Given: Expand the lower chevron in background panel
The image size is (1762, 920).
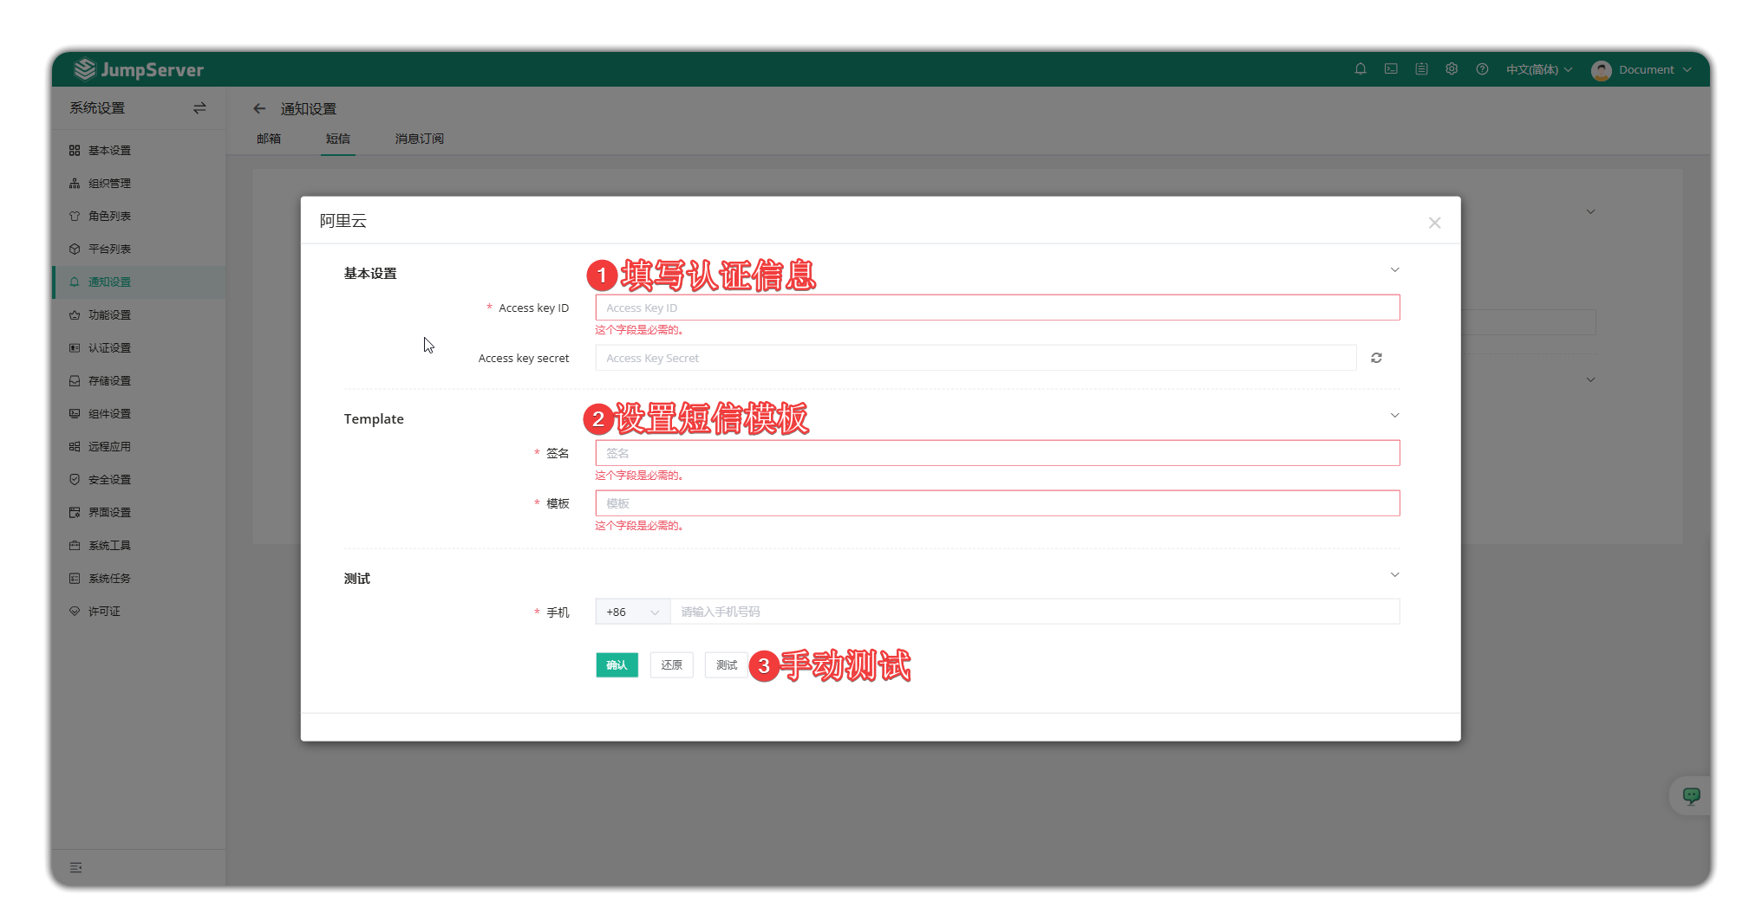Looking at the screenshot, I should [x=1591, y=379].
